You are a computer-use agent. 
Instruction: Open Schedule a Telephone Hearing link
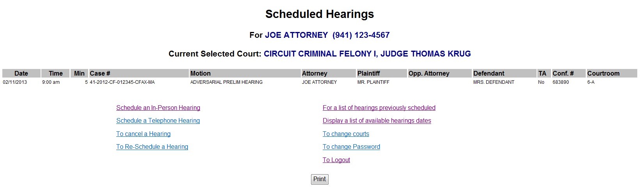coord(158,121)
